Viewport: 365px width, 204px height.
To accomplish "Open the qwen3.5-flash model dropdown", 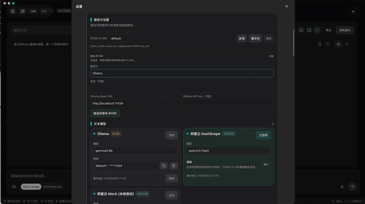I will (228, 151).
